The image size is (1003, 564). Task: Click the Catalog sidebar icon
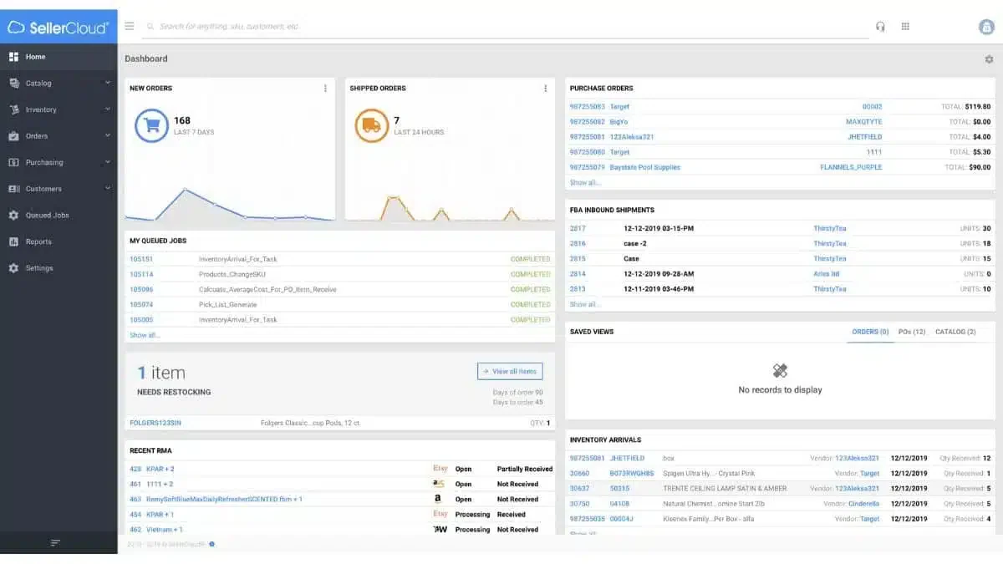[13, 83]
